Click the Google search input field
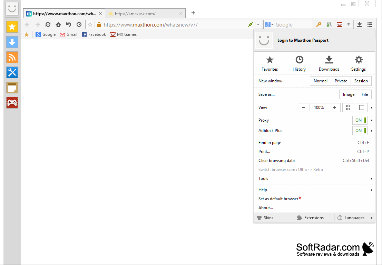 point(293,24)
